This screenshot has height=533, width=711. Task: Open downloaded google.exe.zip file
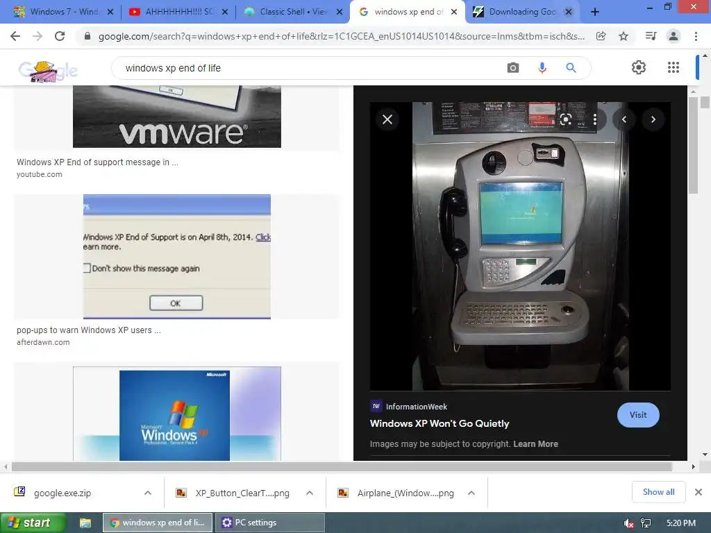click(x=62, y=493)
